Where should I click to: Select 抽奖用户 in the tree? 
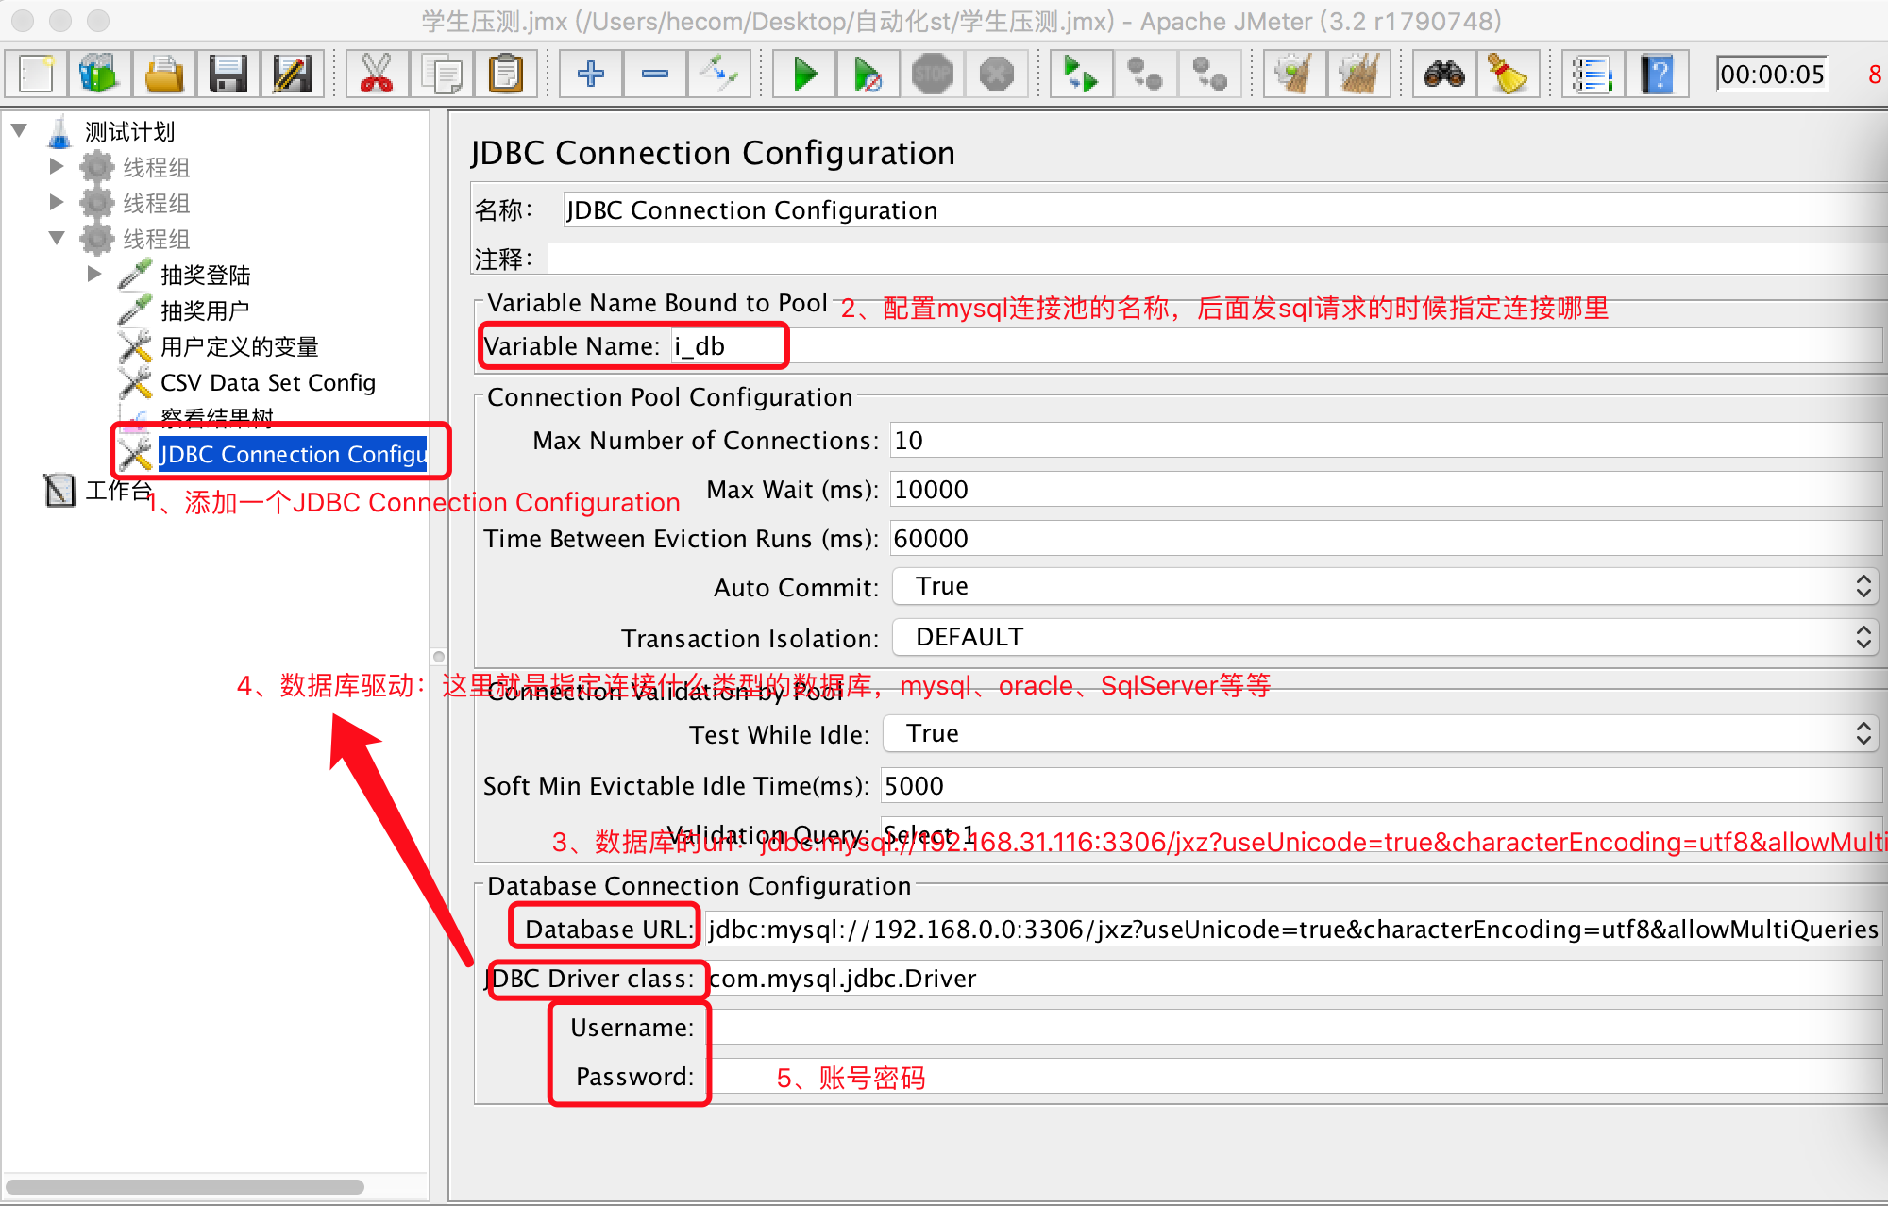pyautogui.click(x=205, y=310)
